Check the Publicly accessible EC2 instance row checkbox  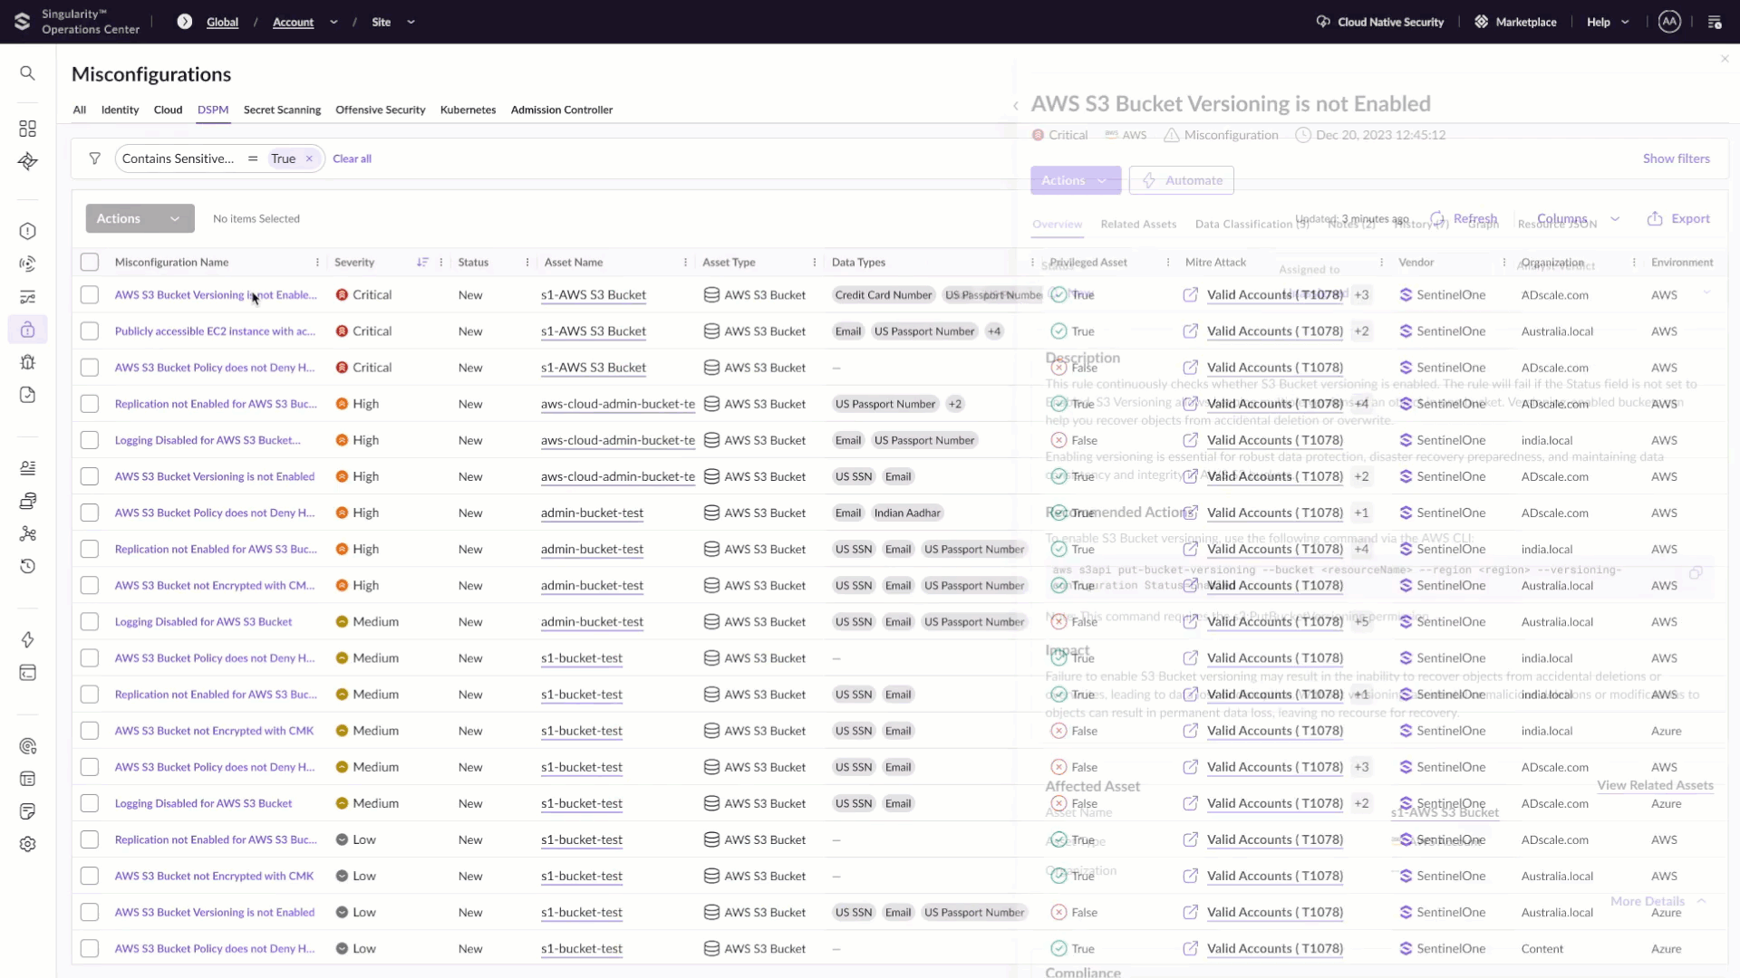[90, 331]
